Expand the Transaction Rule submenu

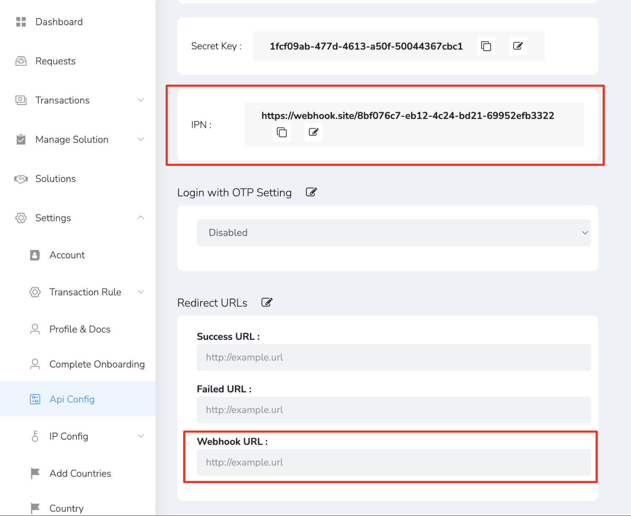pyautogui.click(x=140, y=292)
